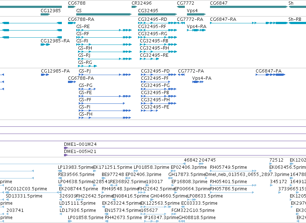This screenshot has width=306, height=223.
Task: Open the FGC012C03.5prime EST label
Action: tap(26, 189)
